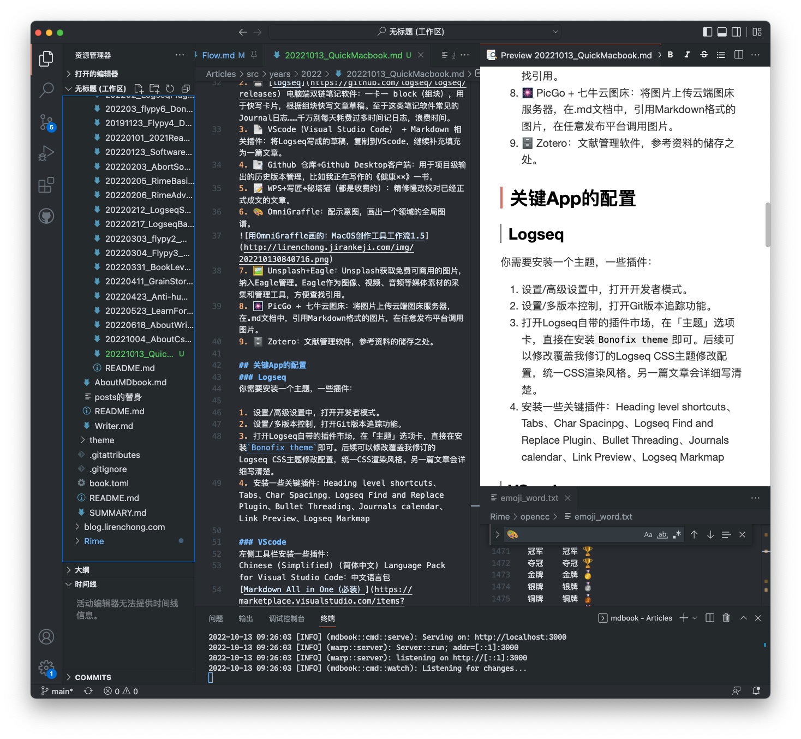Open the 输出 output panel tab
This screenshot has width=801, height=739.
(x=246, y=618)
